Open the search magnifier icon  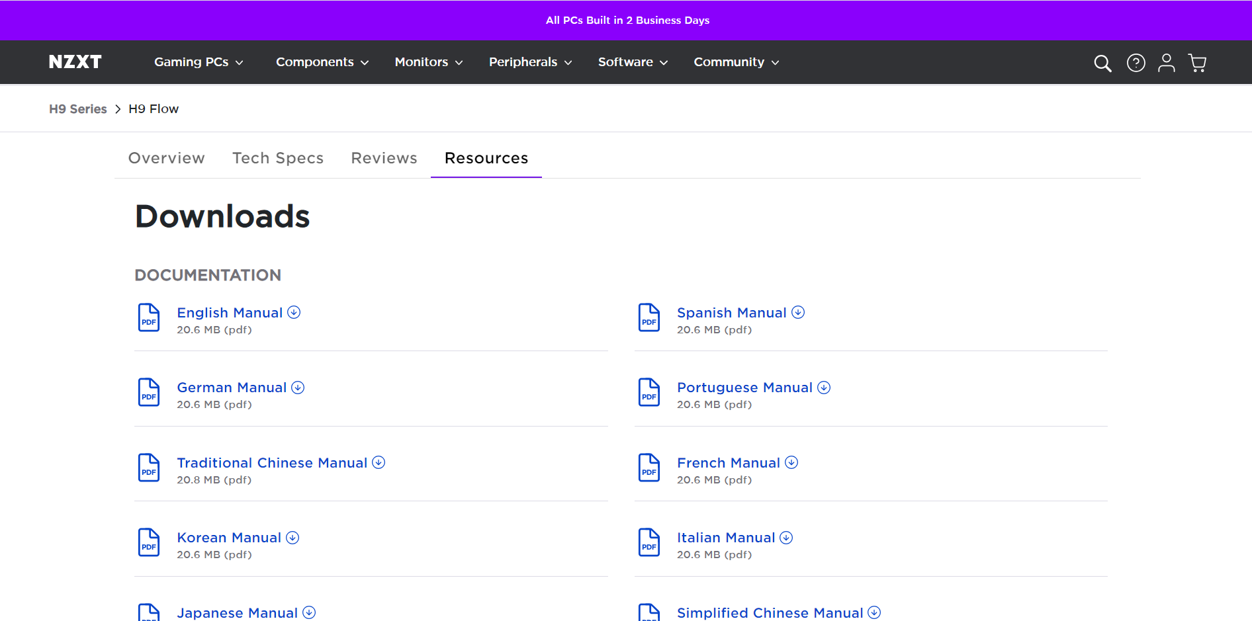[1102, 63]
